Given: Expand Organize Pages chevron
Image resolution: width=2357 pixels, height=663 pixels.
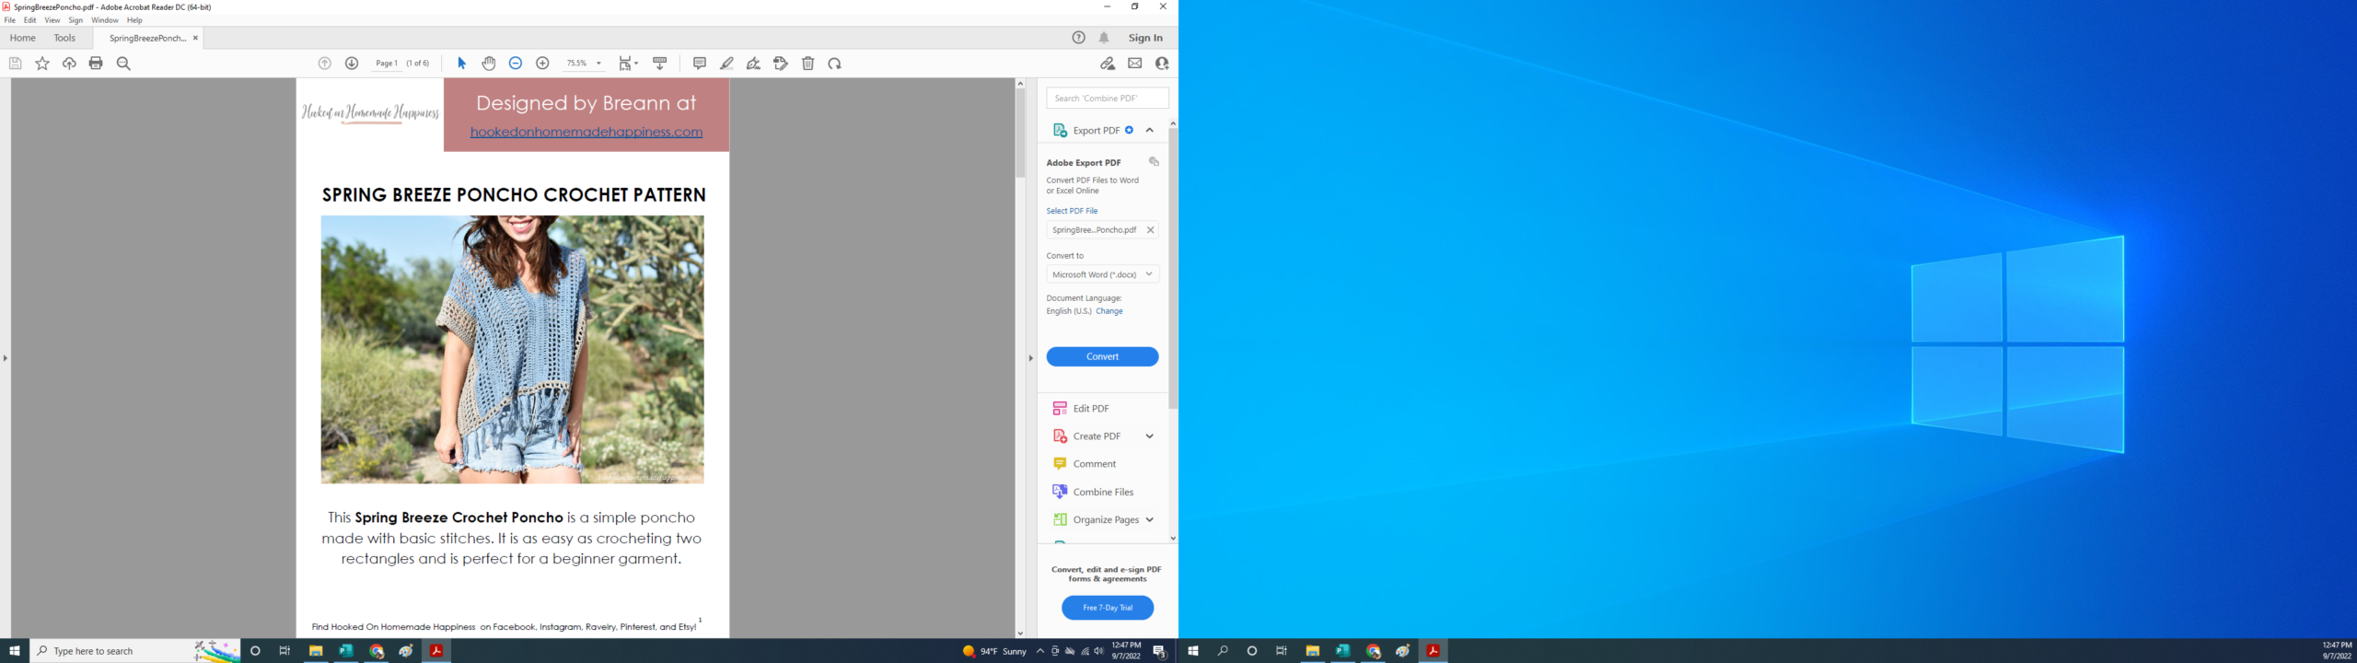Looking at the screenshot, I should 1150,520.
